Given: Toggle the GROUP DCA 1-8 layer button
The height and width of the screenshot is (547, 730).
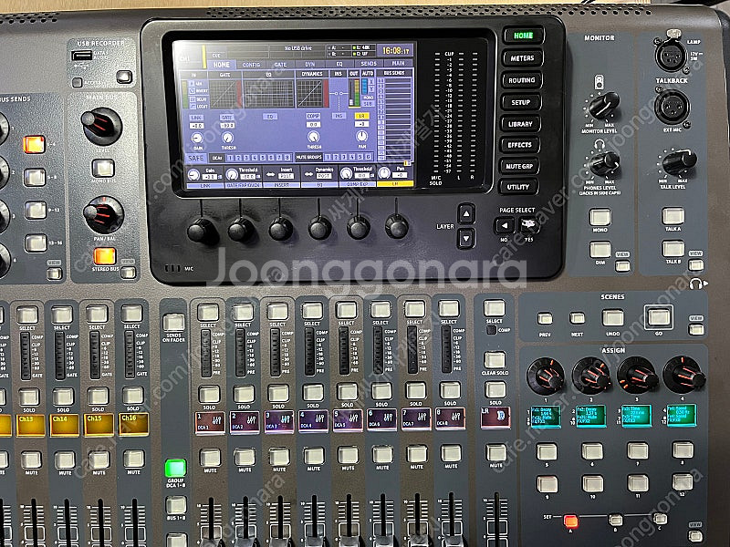Looking at the screenshot, I should [175, 469].
